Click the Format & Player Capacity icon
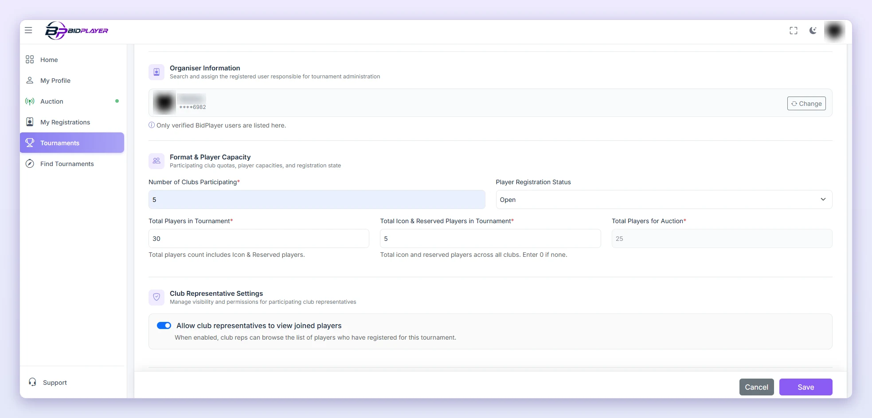The height and width of the screenshot is (418, 872). click(x=156, y=161)
